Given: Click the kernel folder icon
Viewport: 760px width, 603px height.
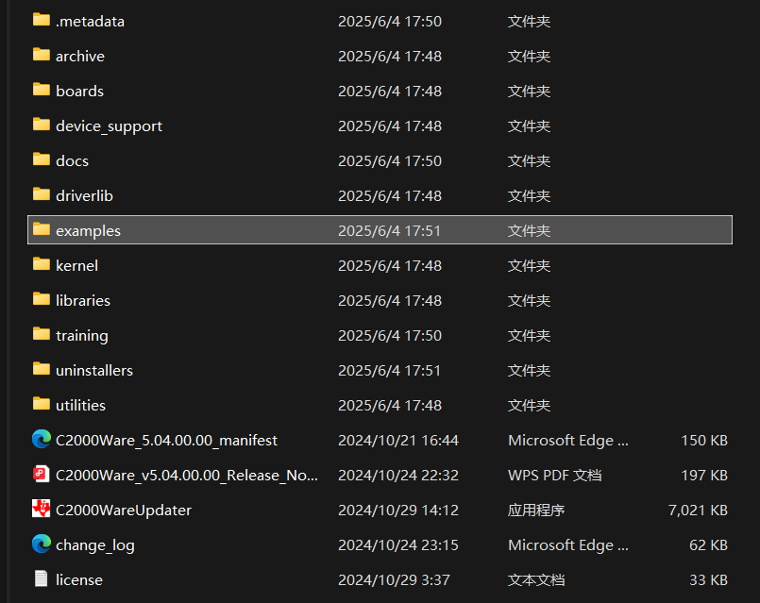Looking at the screenshot, I should [42, 264].
